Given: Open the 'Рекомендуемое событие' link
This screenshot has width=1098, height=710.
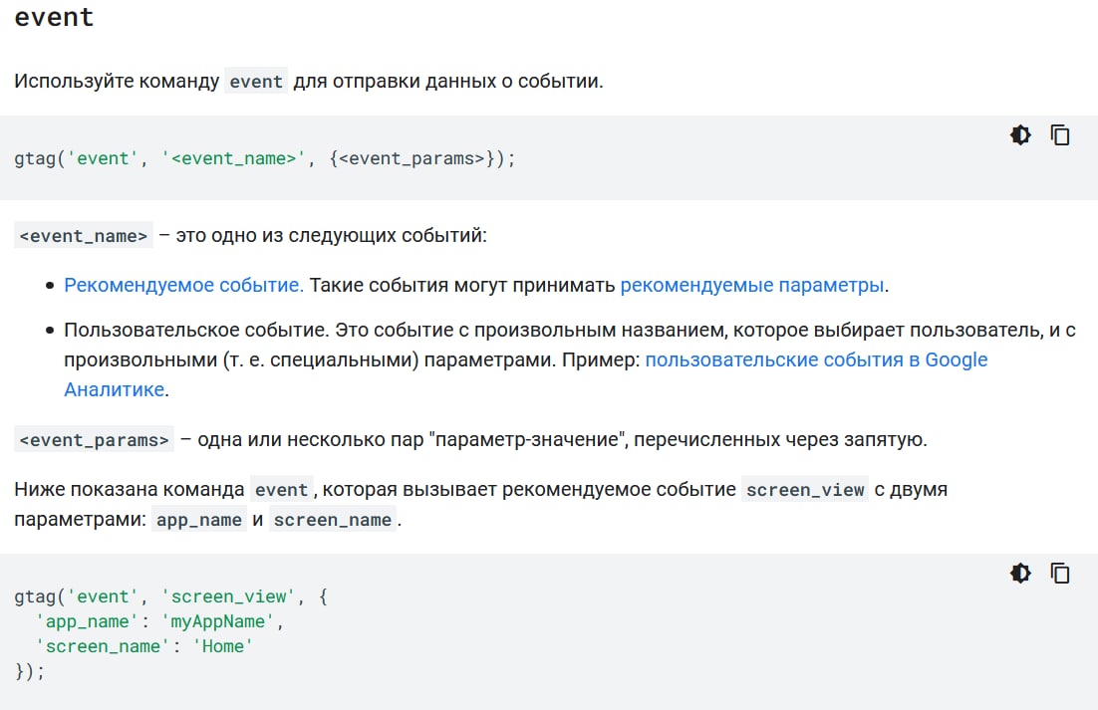Looking at the screenshot, I should tap(183, 285).
